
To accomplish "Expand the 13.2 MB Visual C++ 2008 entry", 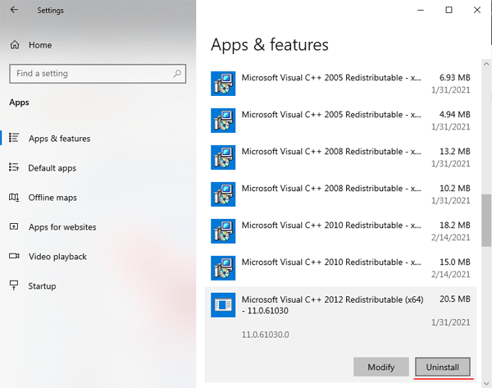I will [341, 157].
